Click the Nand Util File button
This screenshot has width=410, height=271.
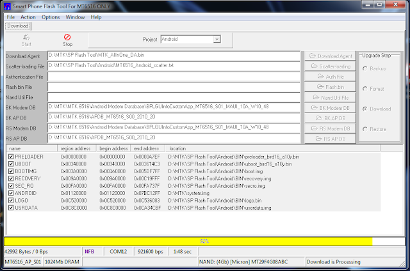[x=330, y=98]
